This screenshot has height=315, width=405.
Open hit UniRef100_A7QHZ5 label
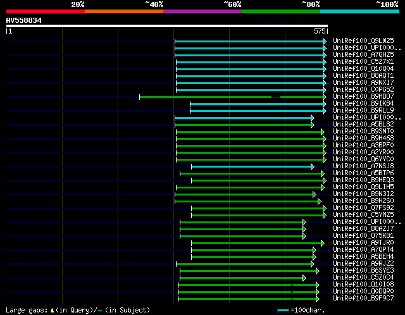pyautogui.click(x=363, y=55)
